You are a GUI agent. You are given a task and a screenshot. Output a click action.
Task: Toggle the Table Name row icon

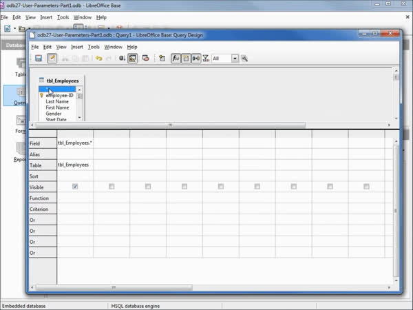(186, 59)
